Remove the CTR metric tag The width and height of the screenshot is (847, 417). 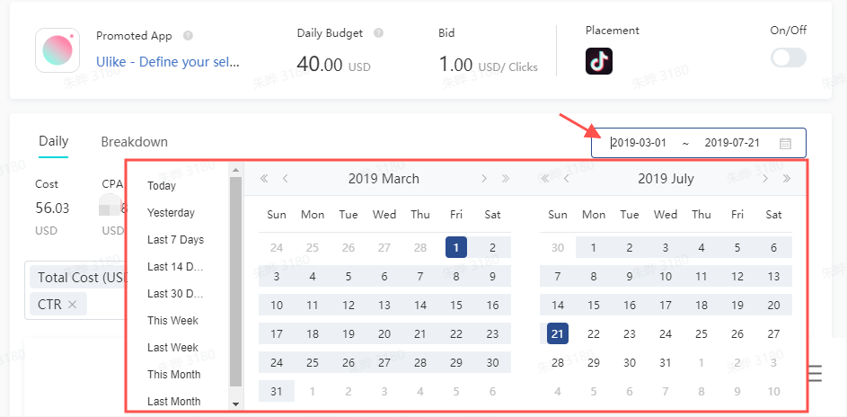tap(72, 305)
